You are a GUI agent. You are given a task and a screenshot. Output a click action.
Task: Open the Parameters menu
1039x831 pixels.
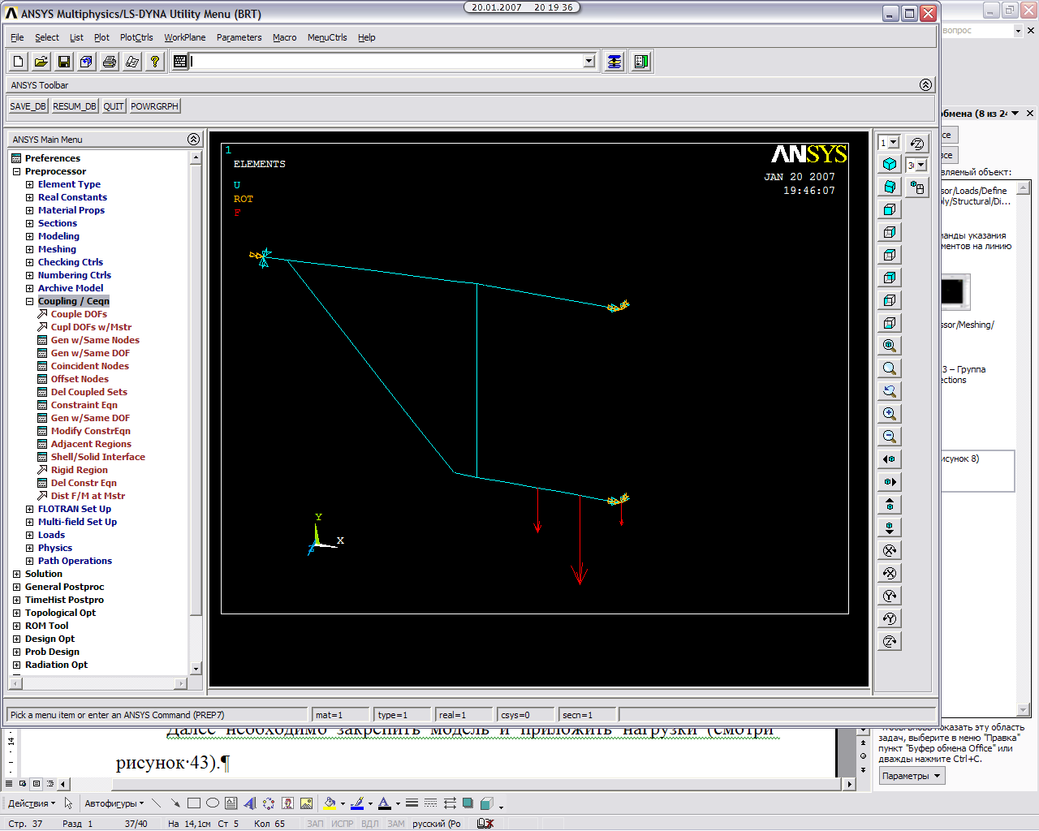pyautogui.click(x=239, y=37)
